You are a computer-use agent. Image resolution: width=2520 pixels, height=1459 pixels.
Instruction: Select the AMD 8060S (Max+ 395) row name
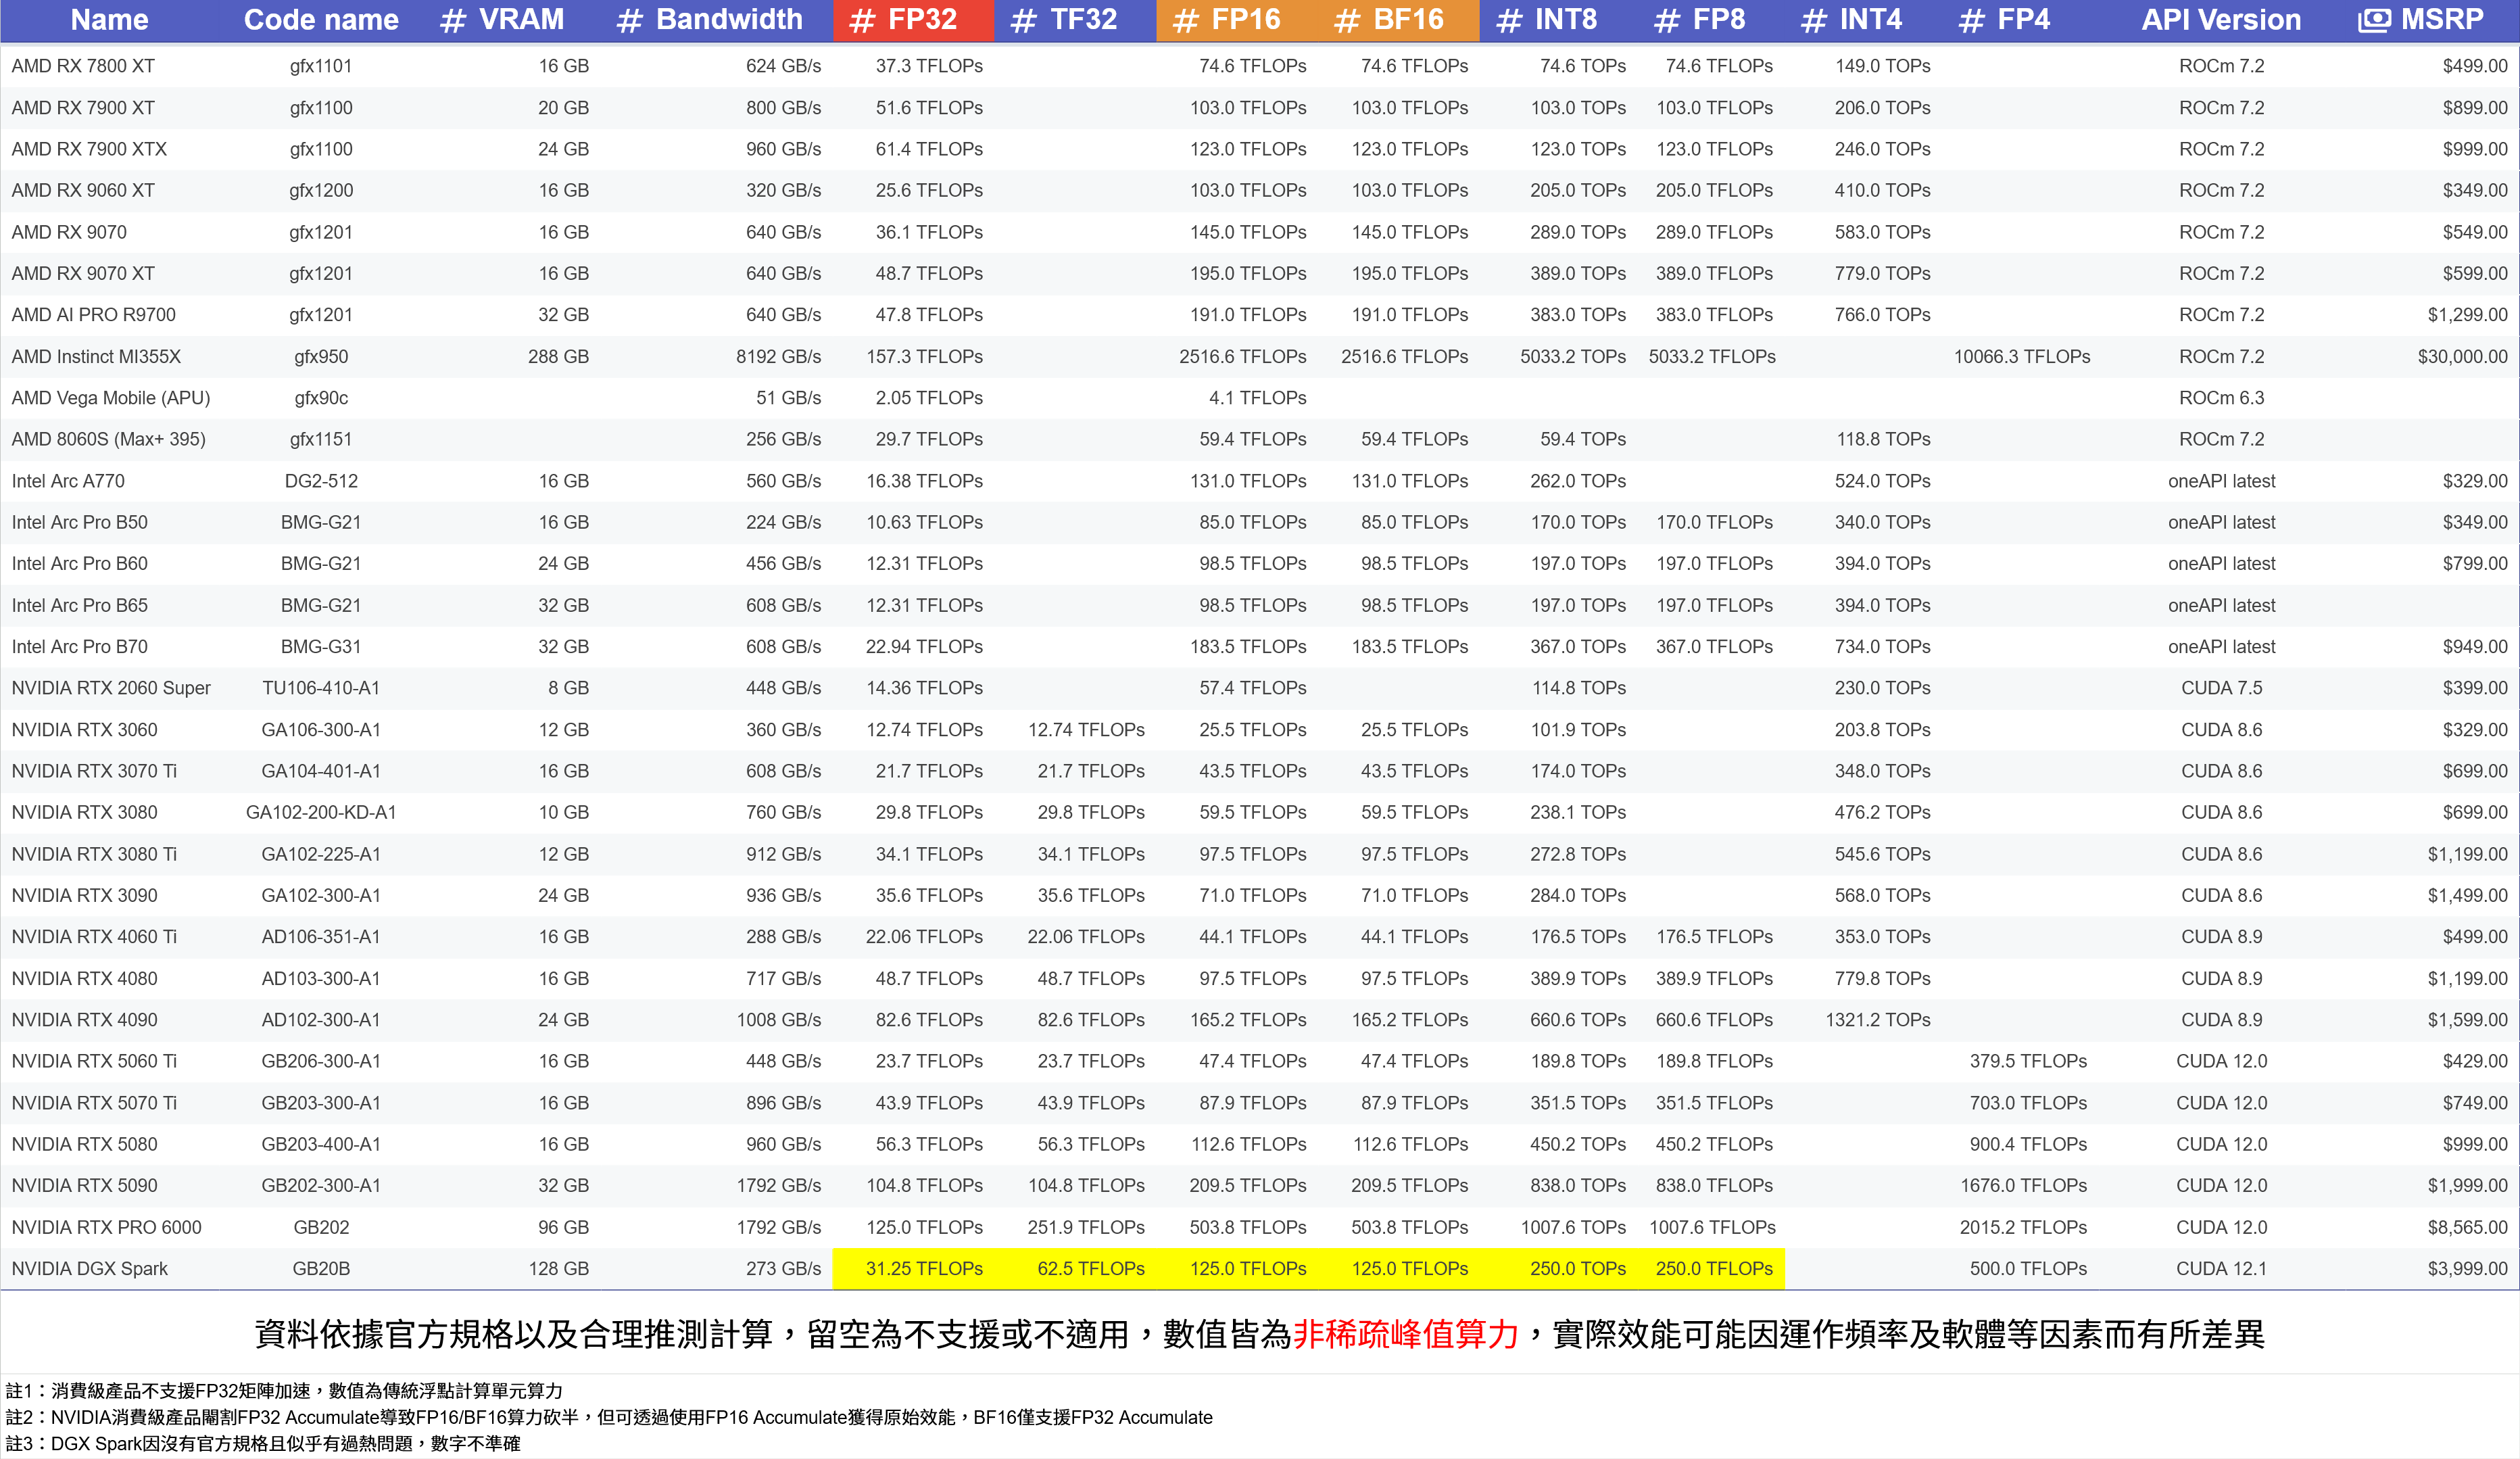(108, 439)
